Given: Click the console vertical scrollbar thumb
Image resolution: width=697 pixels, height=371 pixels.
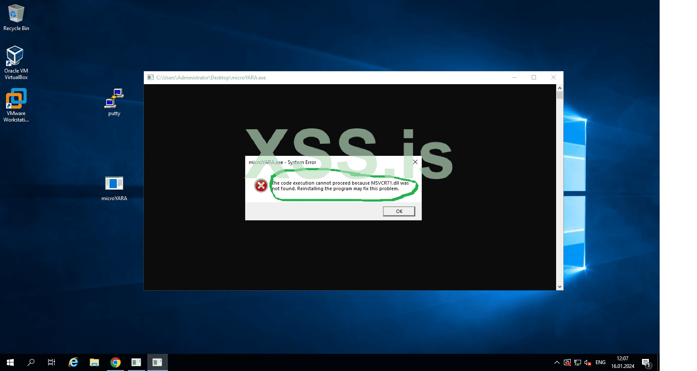Looking at the screenshot, I should tap(560, 95).
